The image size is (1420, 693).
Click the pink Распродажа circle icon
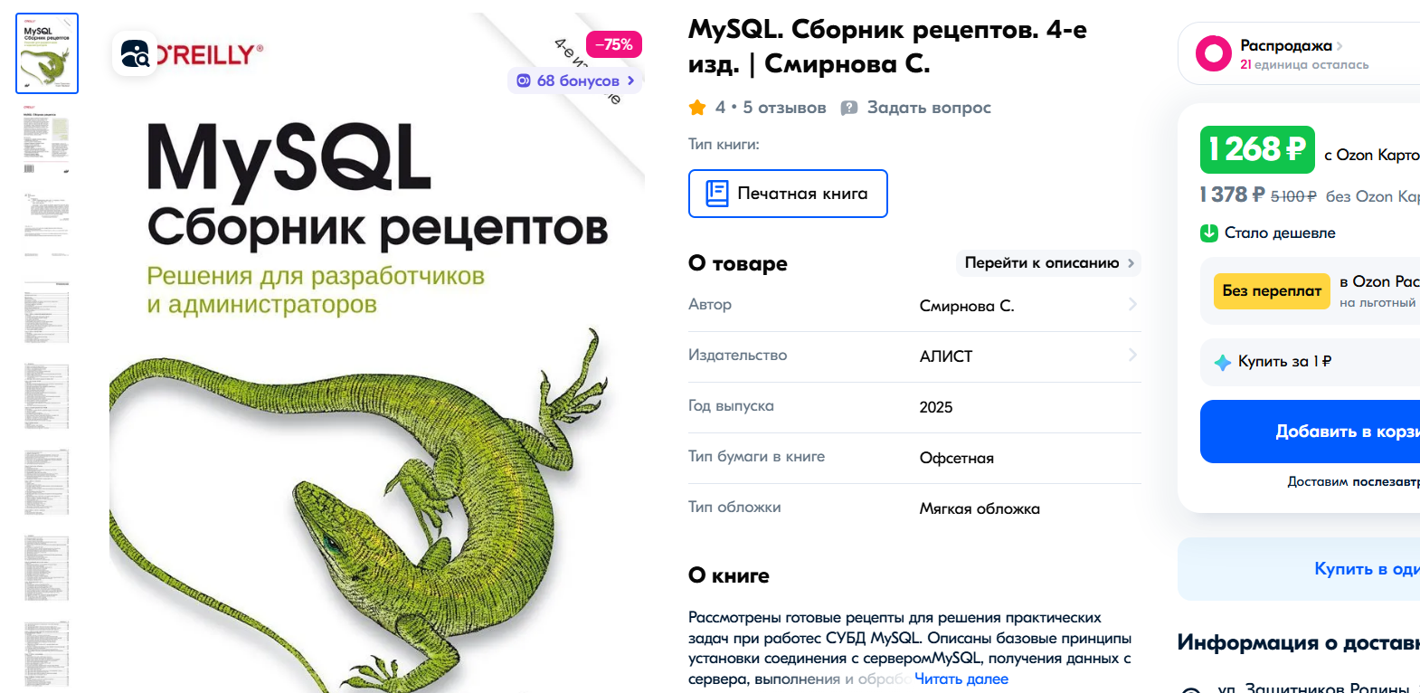1213,53
